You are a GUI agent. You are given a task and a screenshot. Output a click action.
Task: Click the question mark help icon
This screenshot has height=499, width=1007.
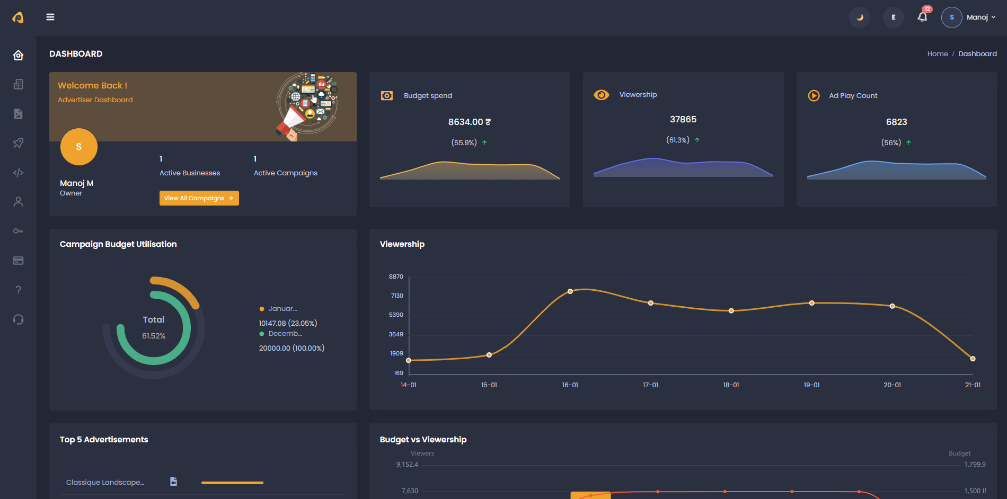(x=18, y=290)
